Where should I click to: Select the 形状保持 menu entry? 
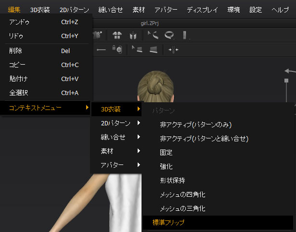218,180
